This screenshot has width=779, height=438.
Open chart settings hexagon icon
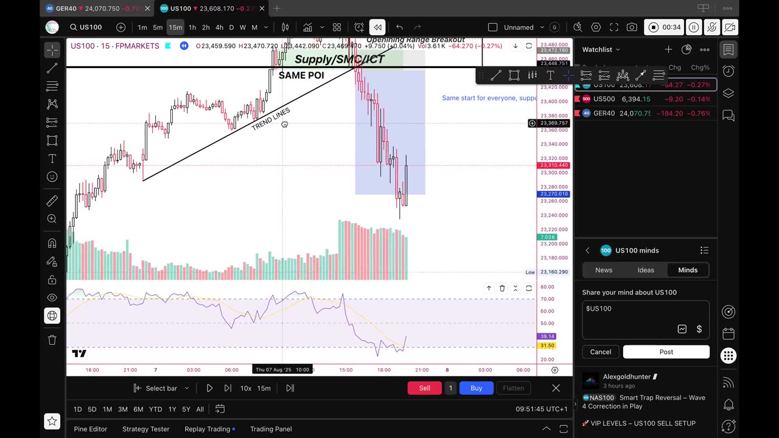(x=596, y=27)
